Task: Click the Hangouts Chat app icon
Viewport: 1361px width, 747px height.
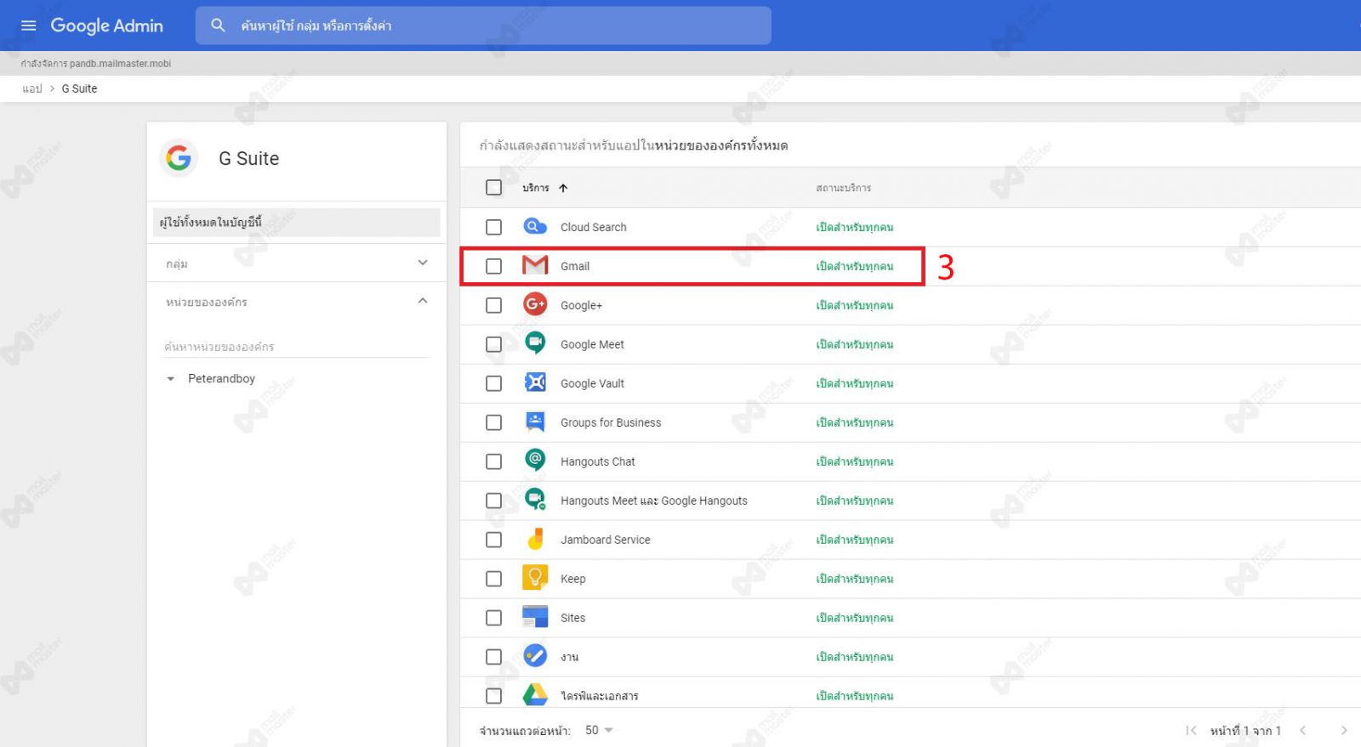Action: point(535,461)
